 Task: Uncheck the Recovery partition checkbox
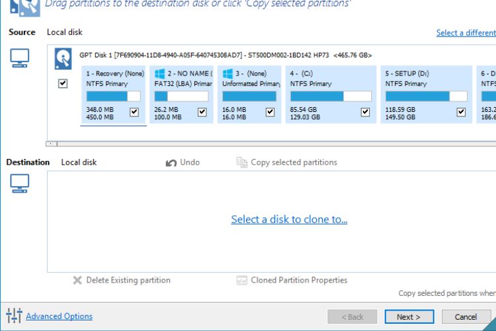click(134, 113)
